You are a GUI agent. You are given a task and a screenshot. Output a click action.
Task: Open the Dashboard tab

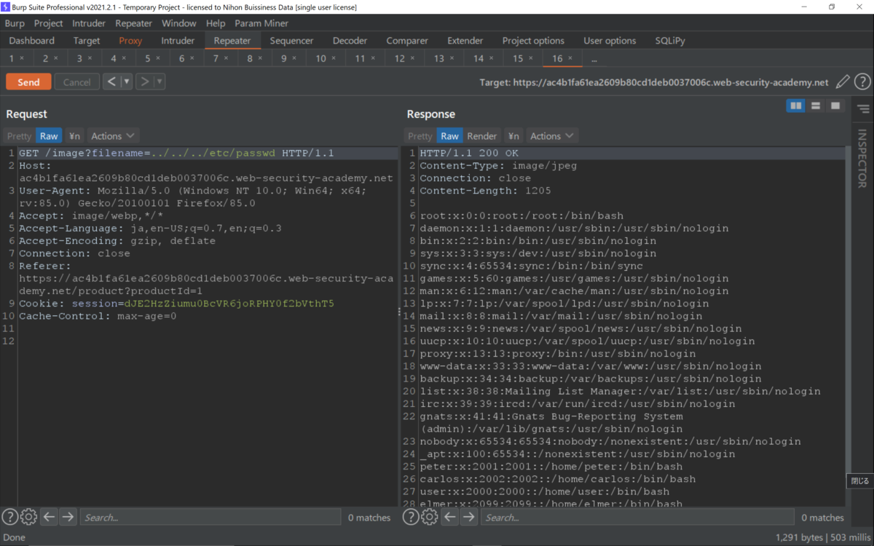point(31,41)
